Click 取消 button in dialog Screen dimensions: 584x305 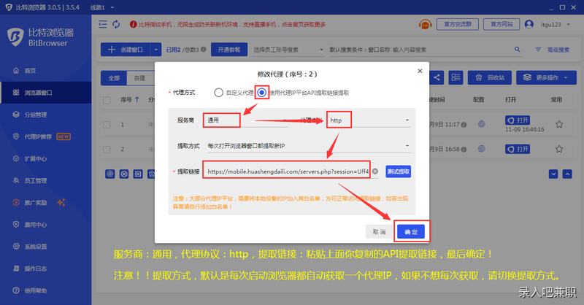coord(379,231)
